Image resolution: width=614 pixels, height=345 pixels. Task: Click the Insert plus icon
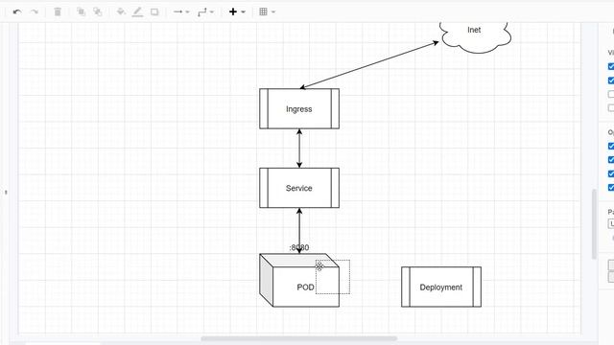pyautogui.click(x=233, y=11)
